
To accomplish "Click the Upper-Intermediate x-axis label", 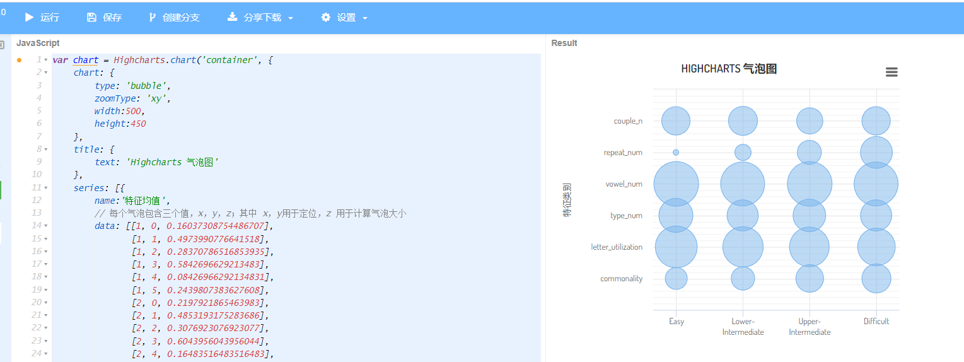I will [810, 327].
